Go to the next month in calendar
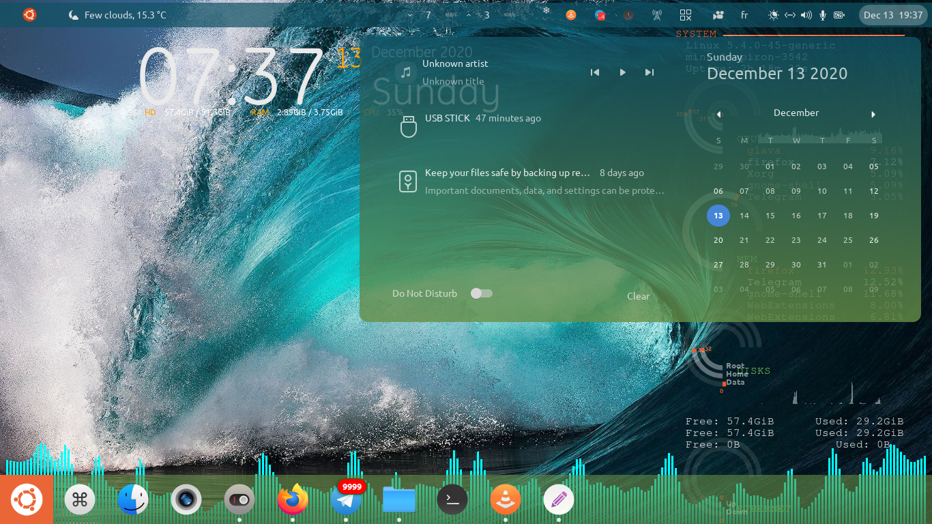 point(873,114)
